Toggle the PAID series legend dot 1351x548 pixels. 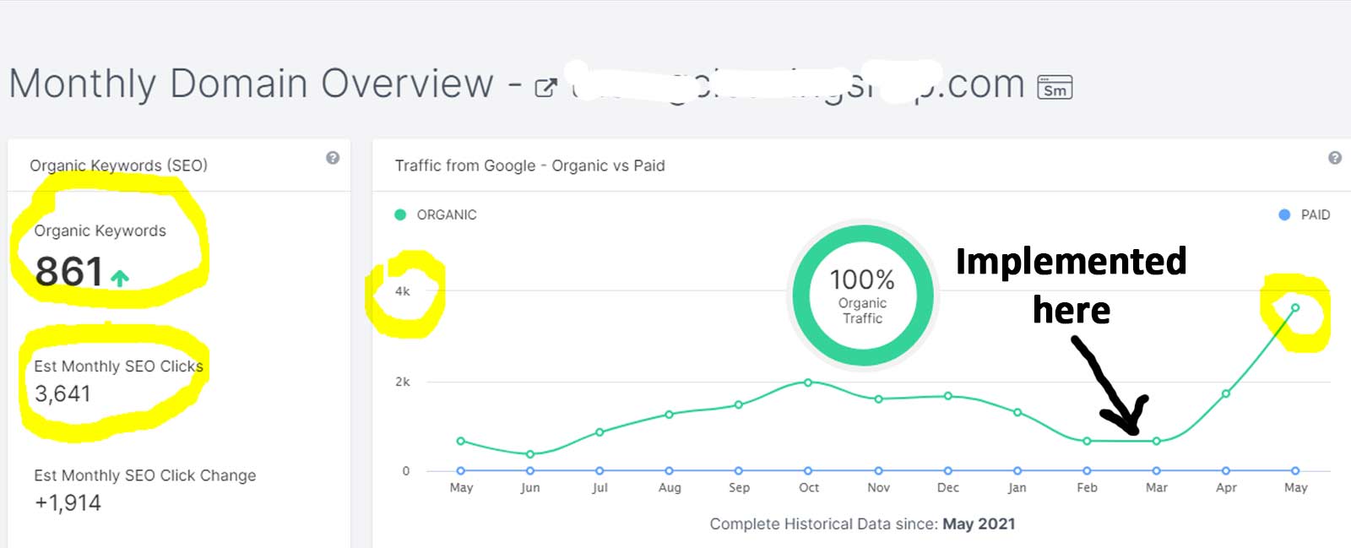1284,214
